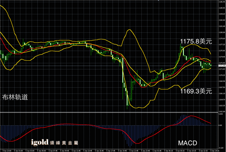Click the MACD indicator label

click(188, 143)
